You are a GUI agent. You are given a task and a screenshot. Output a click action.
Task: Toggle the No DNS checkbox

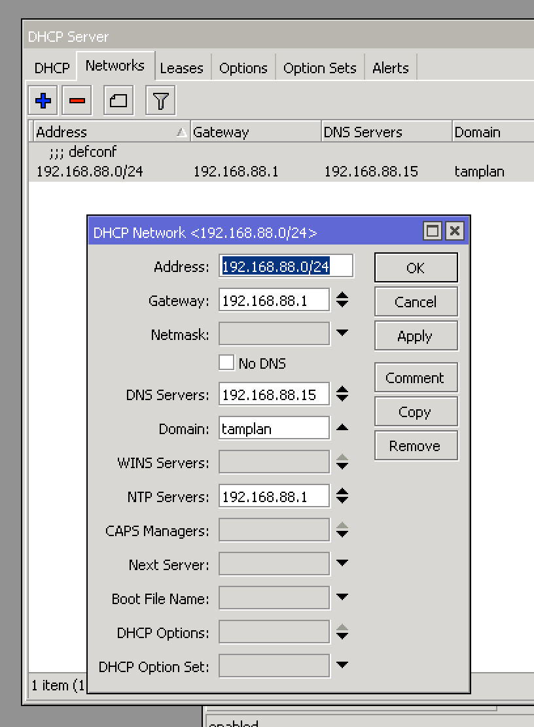[226, 363]
